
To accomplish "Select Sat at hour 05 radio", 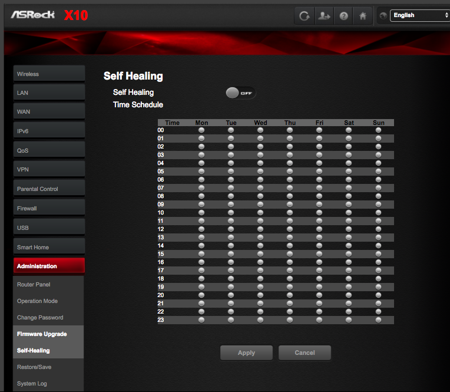I will point(349,171).
